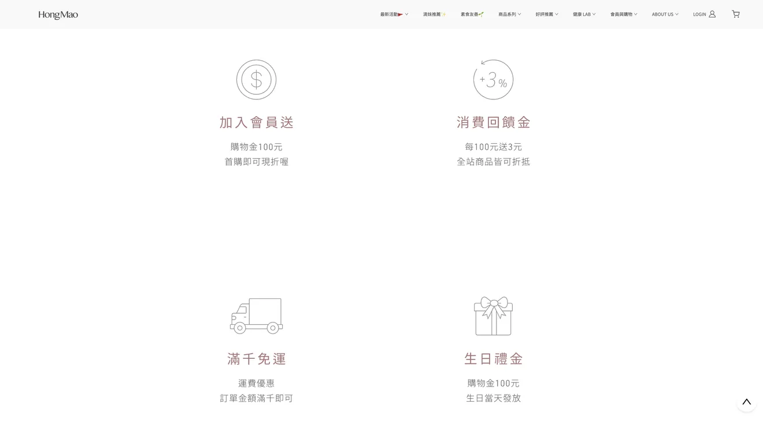Click the dollar coin icon
The image size is (763, 423).
point(256,80)
